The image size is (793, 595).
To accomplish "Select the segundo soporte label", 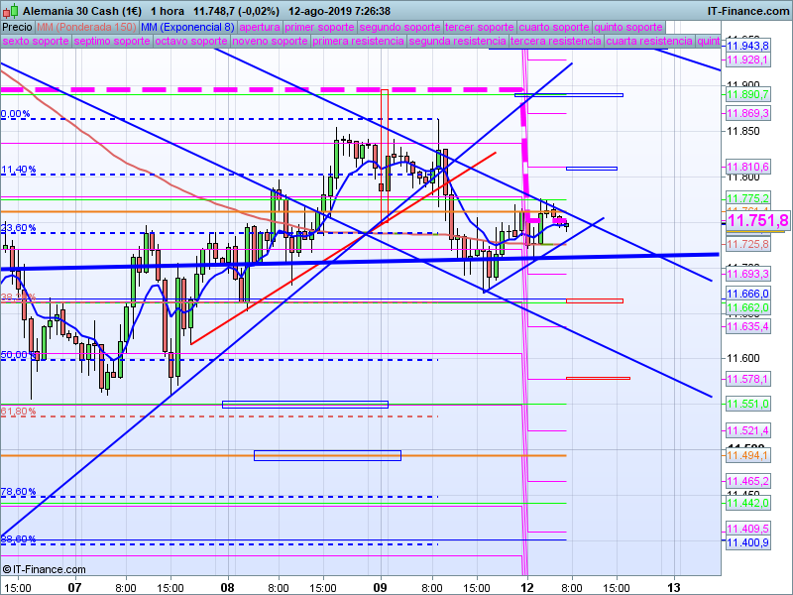I will [400, 27].
